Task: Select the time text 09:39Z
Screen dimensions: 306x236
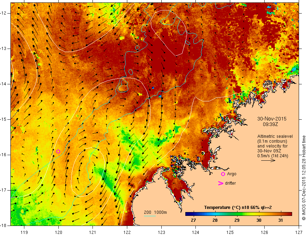Action: tap(270, 124)
